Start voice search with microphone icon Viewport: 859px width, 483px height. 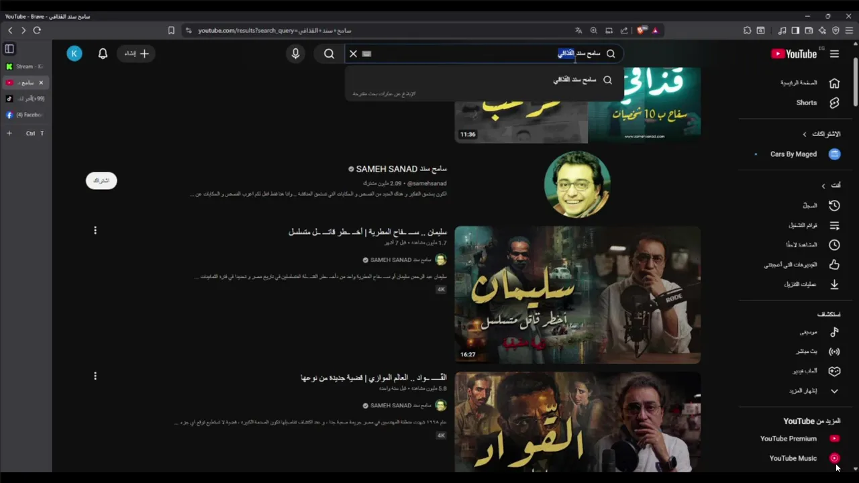pyautogui.click(x=295, y=54)
